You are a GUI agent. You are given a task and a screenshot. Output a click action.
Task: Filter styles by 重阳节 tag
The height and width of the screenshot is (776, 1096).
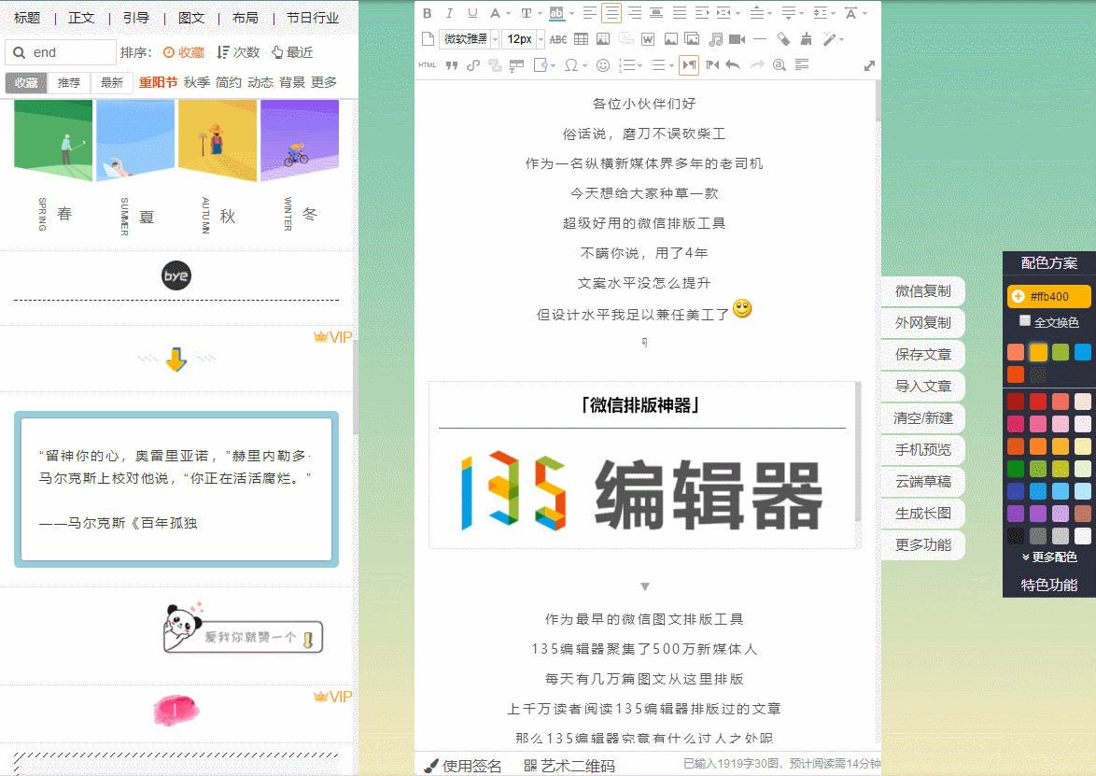pyautogui.click(x=158, y=82)
